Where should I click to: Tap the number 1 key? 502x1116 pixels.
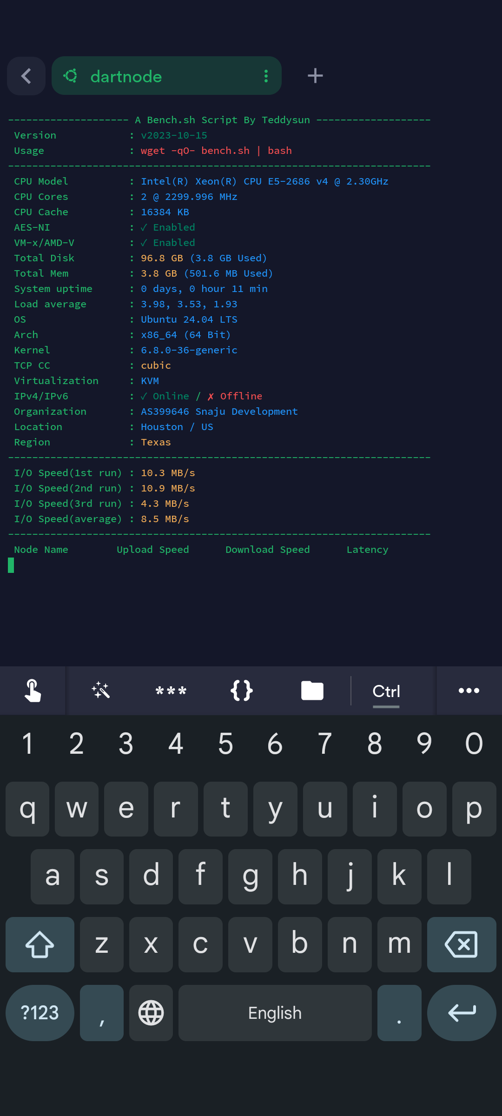tap(27, 744)
